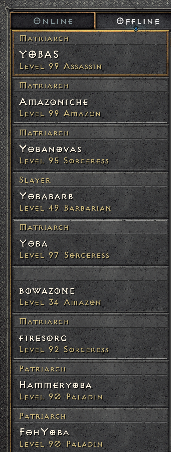Select Yobanovas level 95 Sorceress

point(90,148)
